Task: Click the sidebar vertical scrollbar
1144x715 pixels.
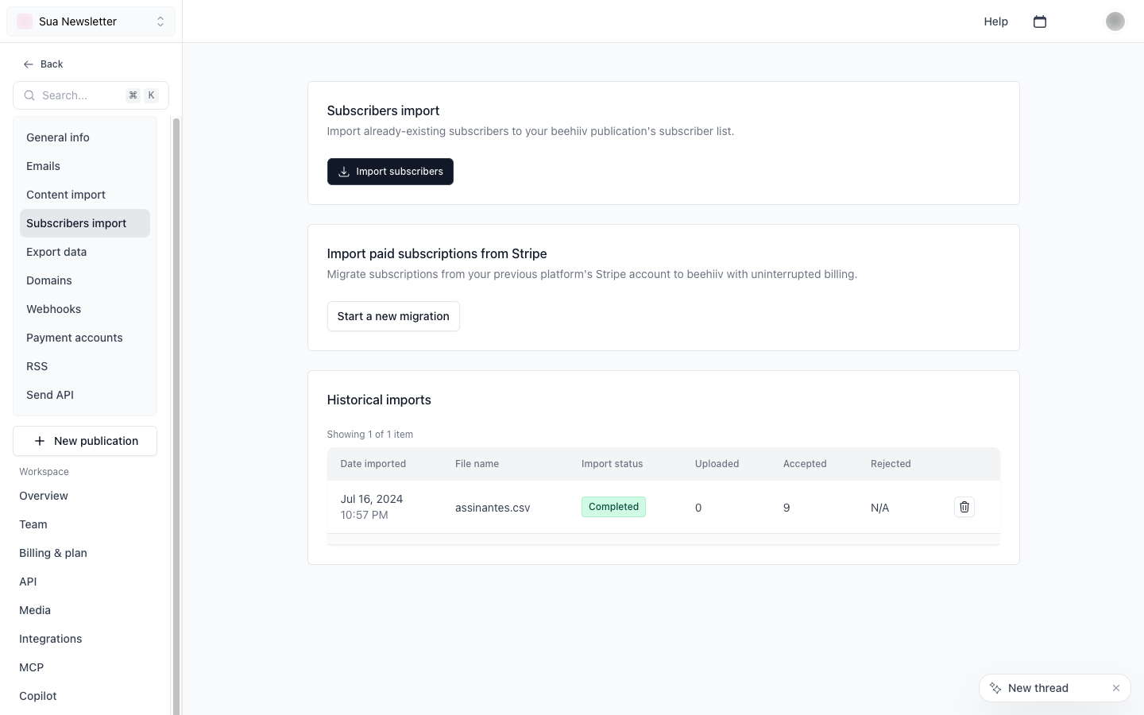Action: 176,416
